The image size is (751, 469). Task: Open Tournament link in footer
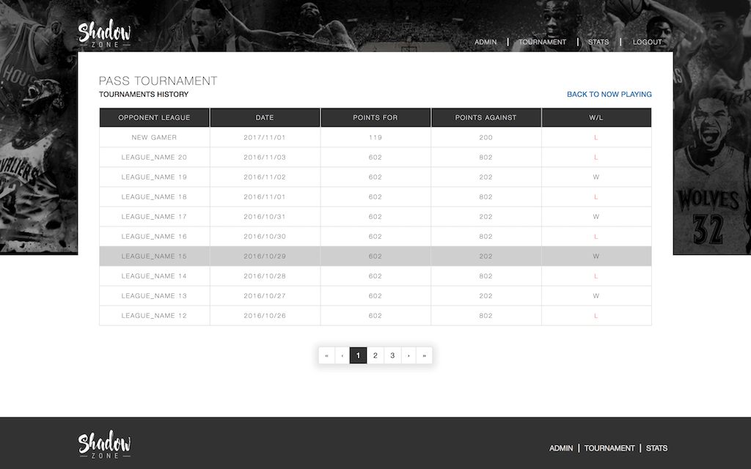point(609,448)
